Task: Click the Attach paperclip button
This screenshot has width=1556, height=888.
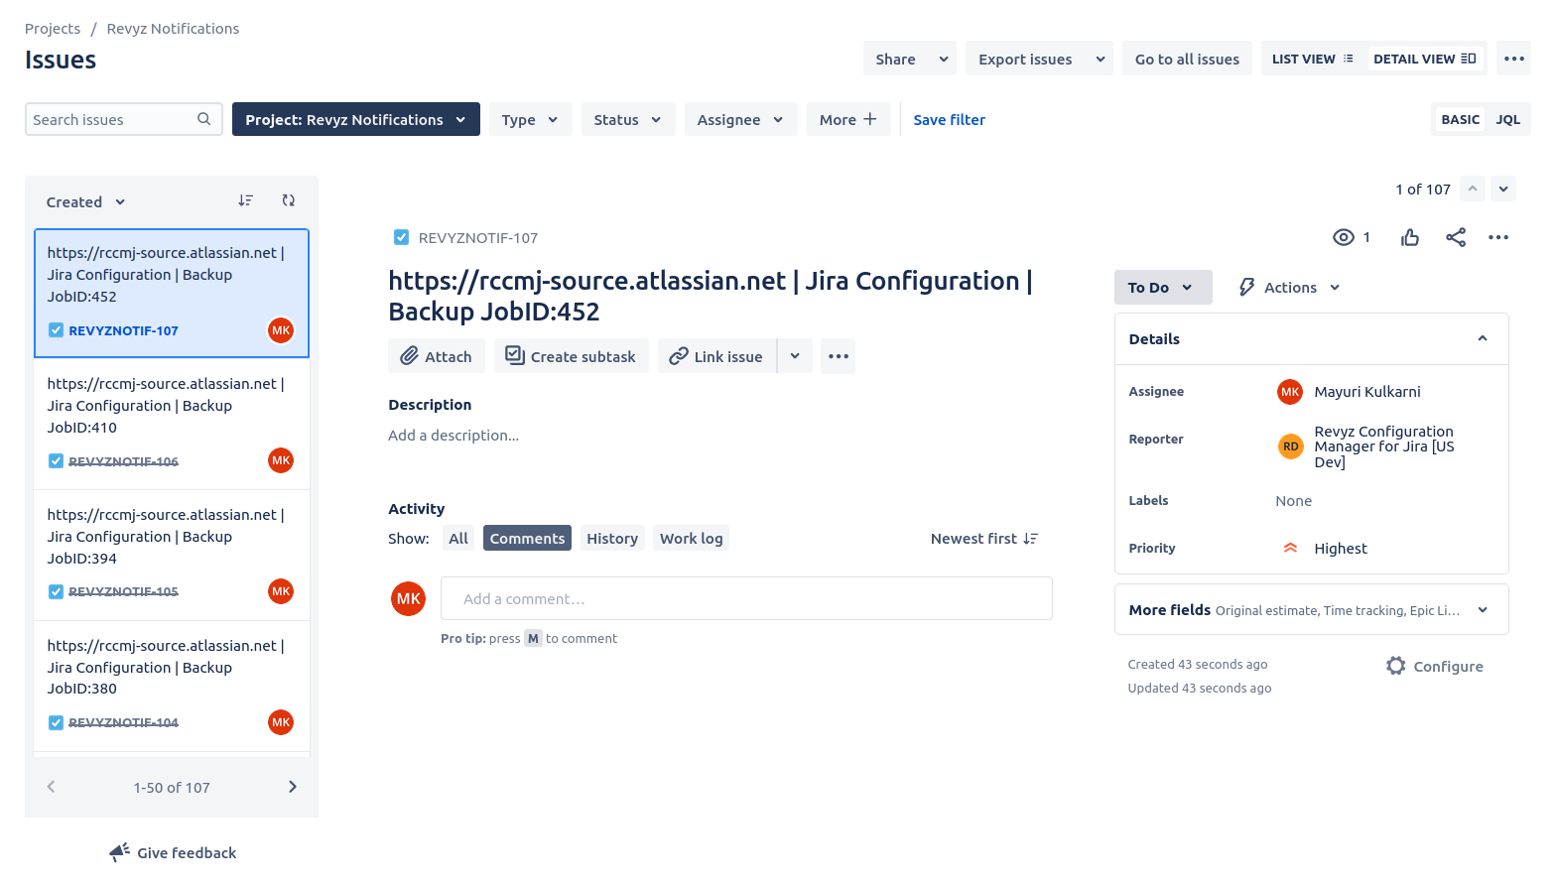Action: (436, 356)
